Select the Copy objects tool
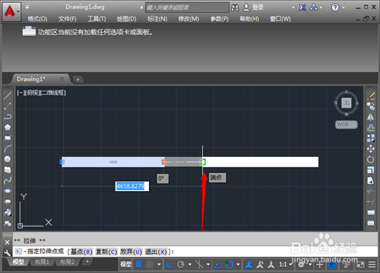This screenshot has height=273, width=380. 371,106
